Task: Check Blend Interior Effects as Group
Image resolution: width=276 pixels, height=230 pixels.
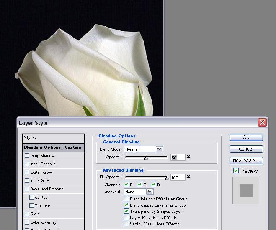Action: [126, 199]
